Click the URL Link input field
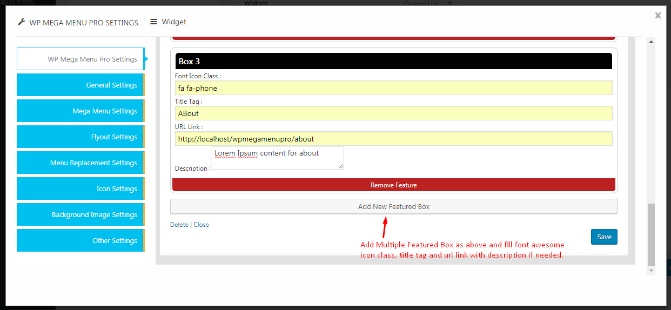The image size is (671, 310). 393,138
